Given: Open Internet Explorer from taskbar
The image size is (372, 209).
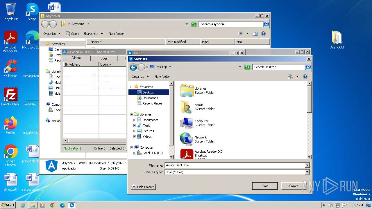Looking at the screenshot, I should (x=23, y=205).
